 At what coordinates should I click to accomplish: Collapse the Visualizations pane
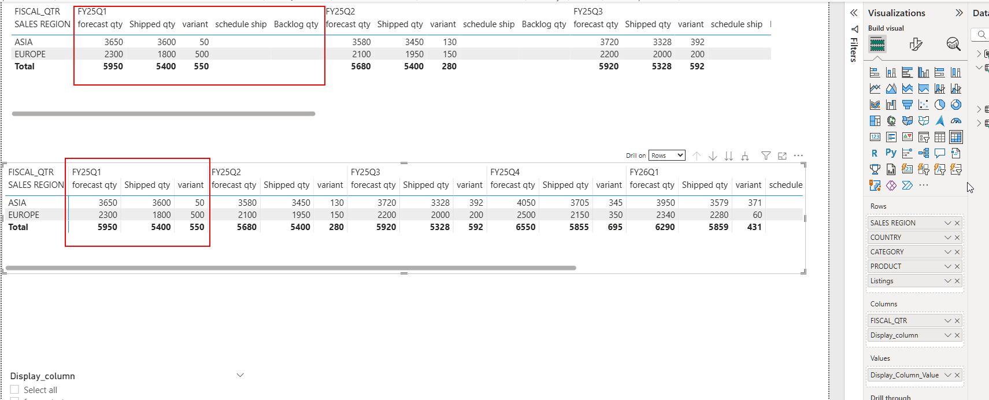959,13
